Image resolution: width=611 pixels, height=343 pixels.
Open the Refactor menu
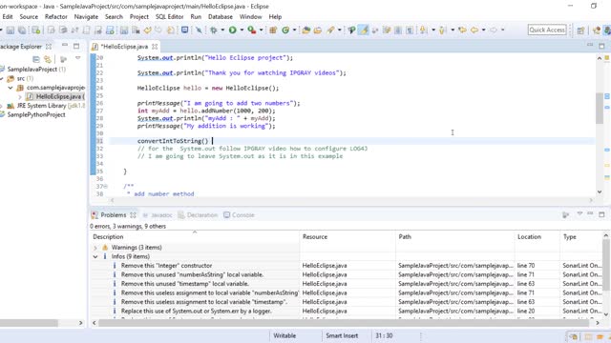coord(56,17)
